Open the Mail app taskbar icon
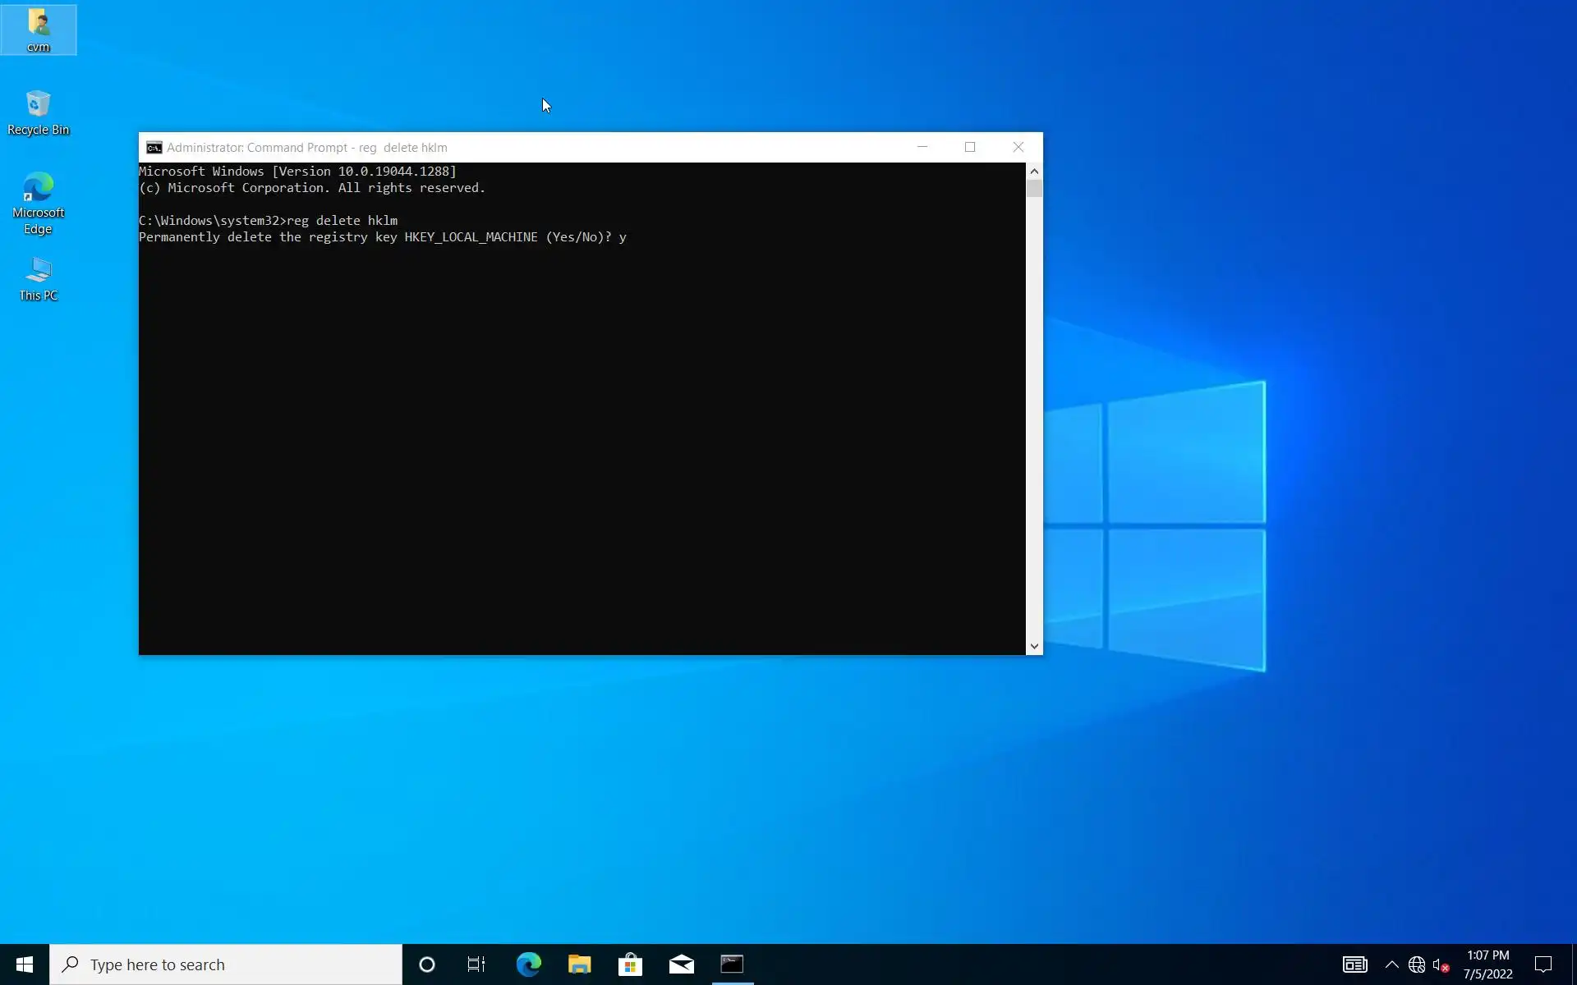This screenshot has width=1577, height=985. pyautogui.click(x=681, y=964)
